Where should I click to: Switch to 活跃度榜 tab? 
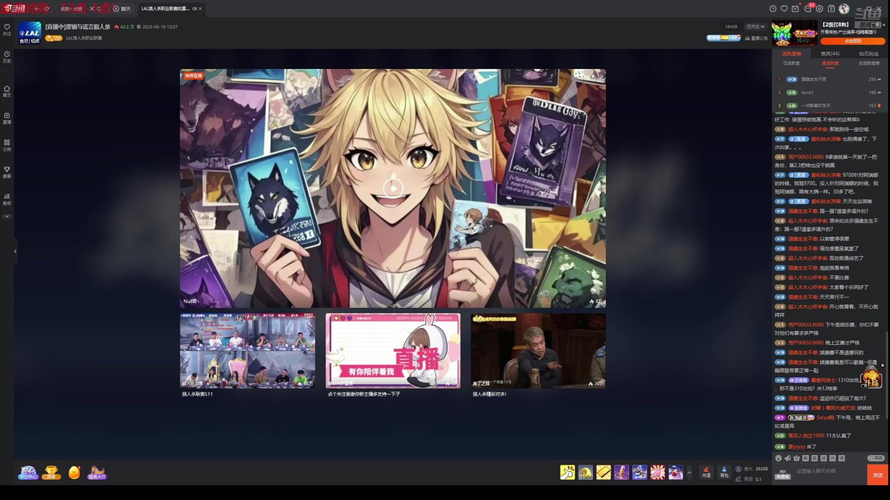pos(791,54)
